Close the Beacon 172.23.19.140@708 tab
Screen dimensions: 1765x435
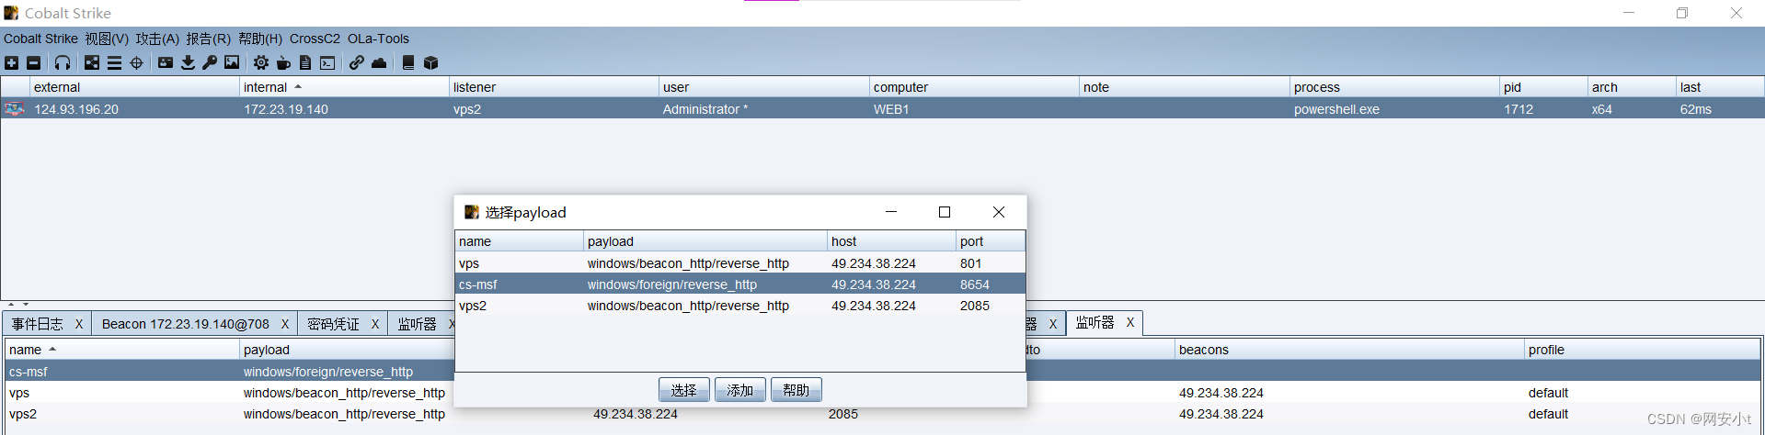[285, 324]
